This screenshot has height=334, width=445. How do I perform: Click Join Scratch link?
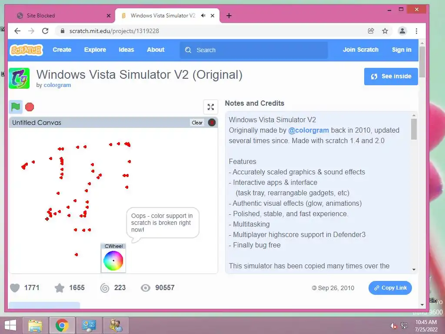360,50
